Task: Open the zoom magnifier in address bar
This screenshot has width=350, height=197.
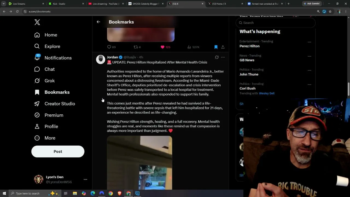Action: point(318,11)
